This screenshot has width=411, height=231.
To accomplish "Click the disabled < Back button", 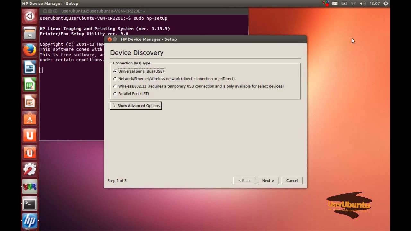I will (244, 181).
